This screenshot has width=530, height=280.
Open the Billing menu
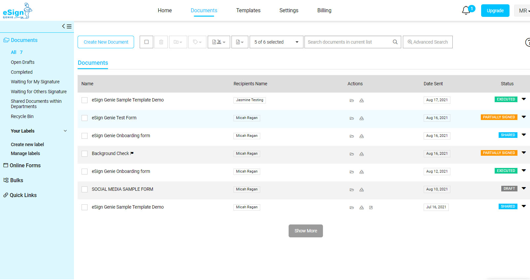pos(324,11)
